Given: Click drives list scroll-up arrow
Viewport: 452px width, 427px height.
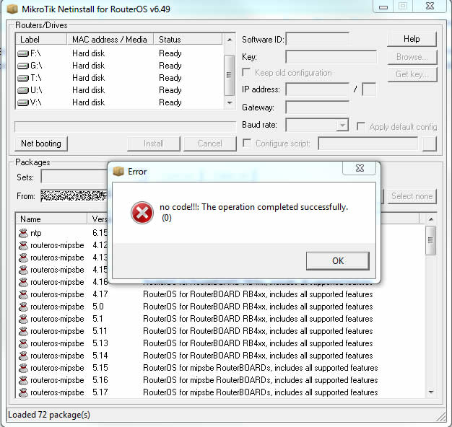Looking at the screenshot, I should click(230, 40).
